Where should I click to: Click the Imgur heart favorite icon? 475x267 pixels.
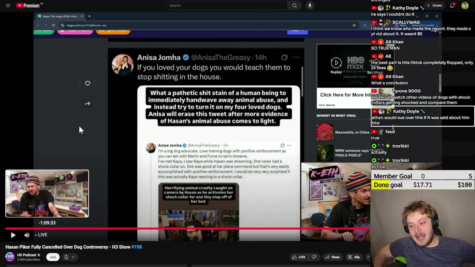coord(88,83)
